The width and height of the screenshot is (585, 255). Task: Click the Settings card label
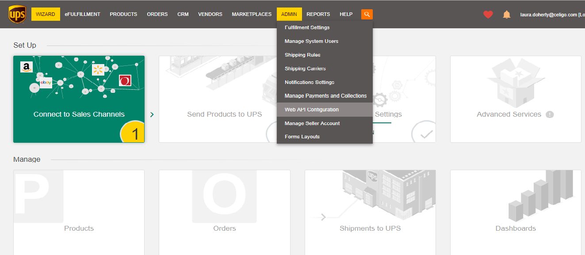pos(388,114)
